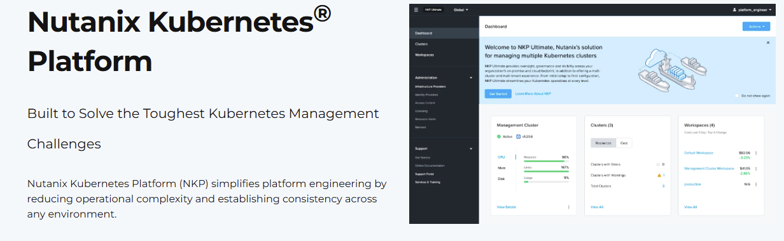The height and width of the screenshot is (241, 784).
Task: Click the CPU Requests 96% progress bar
Action: tap(546, 160)
